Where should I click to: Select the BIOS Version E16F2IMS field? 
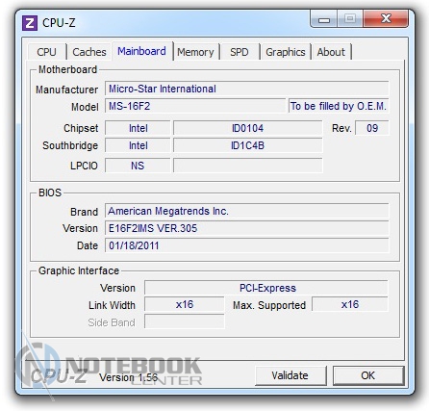pyautogui.click(x=247, y=228)
